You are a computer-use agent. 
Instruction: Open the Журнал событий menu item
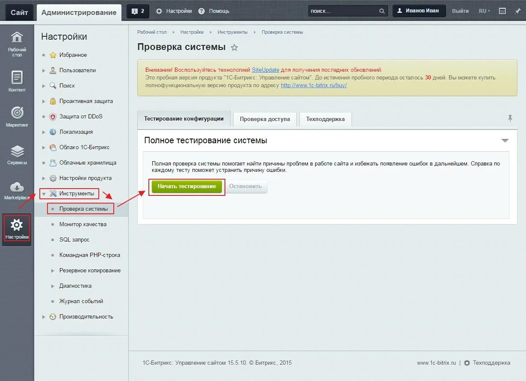(81, 301)
